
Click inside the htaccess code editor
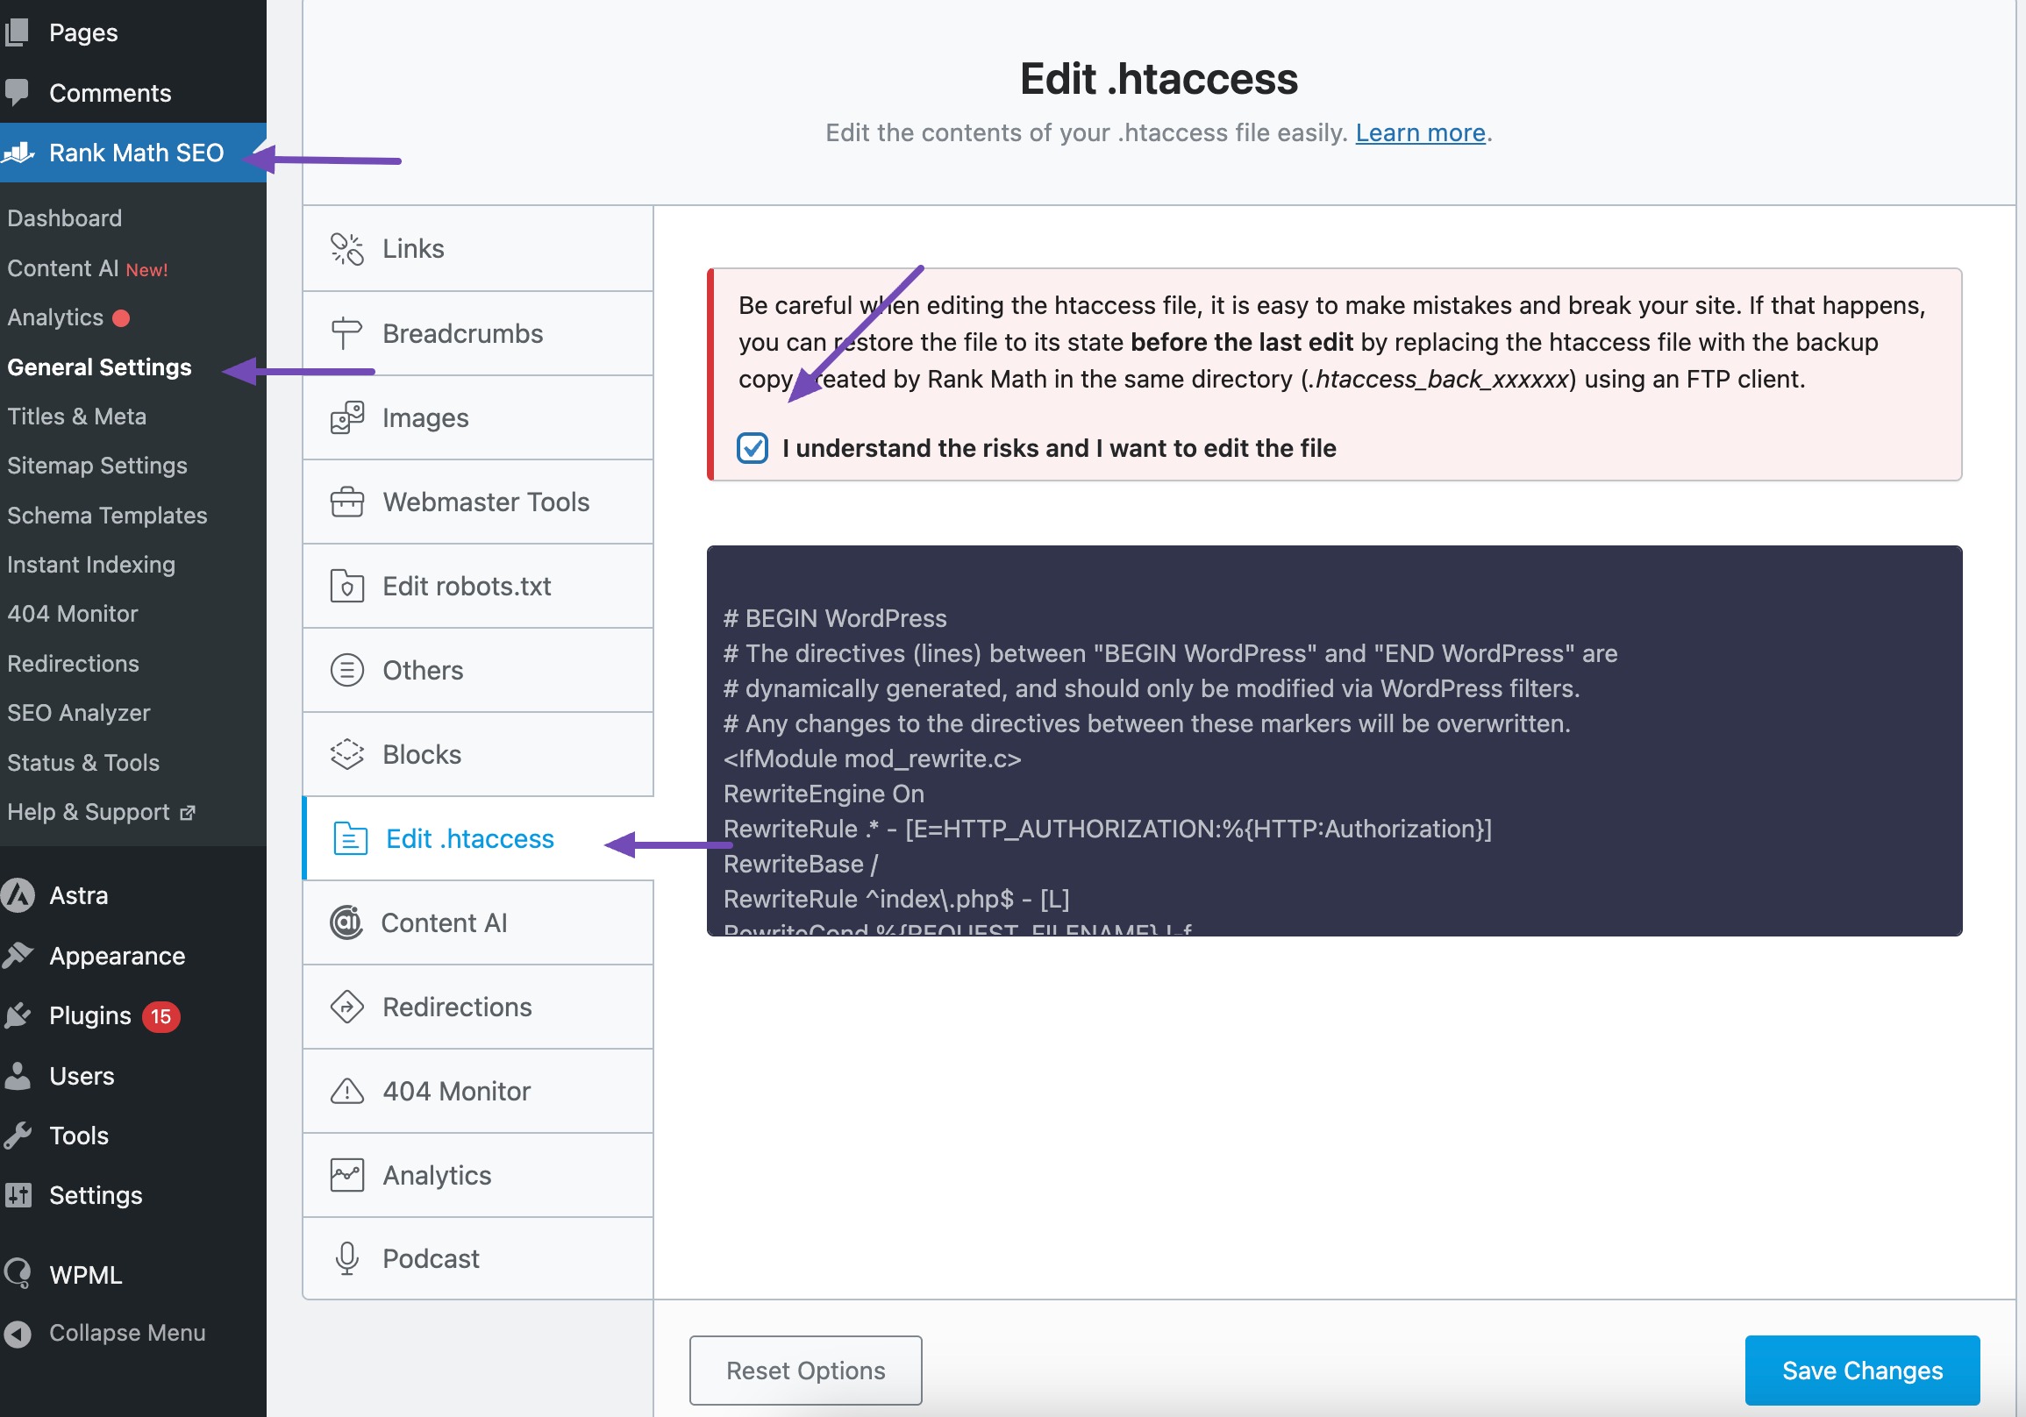[1334, 741]
